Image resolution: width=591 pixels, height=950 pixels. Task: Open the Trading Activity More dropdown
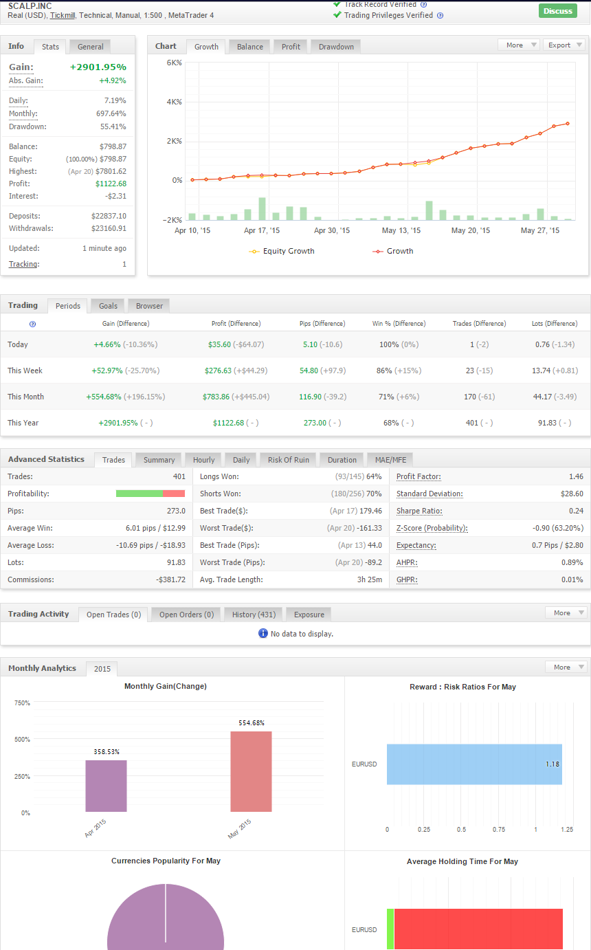(x=566, y=612)
